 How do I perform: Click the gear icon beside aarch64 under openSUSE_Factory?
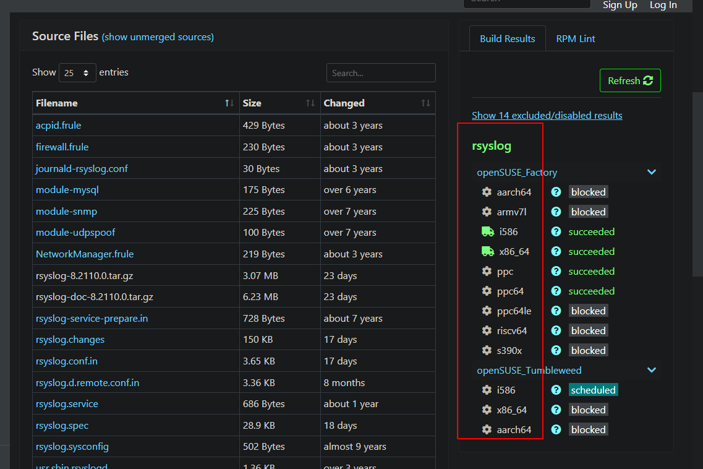coord(487,192)
